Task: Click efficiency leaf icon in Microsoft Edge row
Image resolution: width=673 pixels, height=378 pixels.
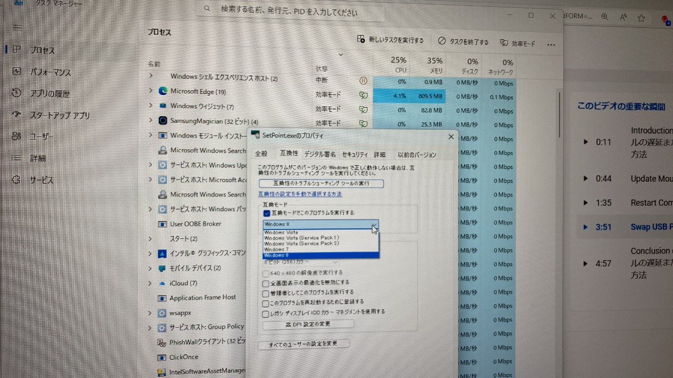Action: coord(363,96)
